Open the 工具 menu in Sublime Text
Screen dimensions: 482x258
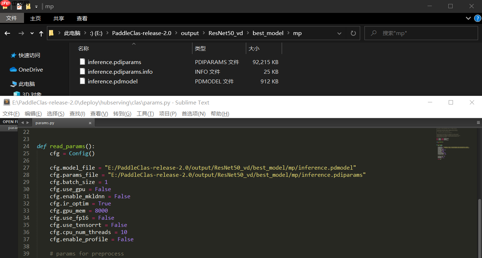tap(145, 113)
